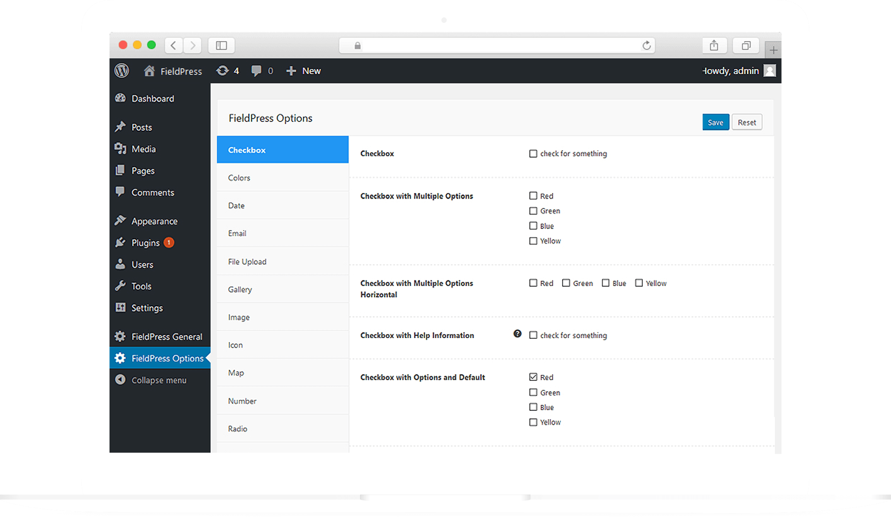Switch to the Colors tab
This screenshot has height=517, width=891.
coord(282,178)
